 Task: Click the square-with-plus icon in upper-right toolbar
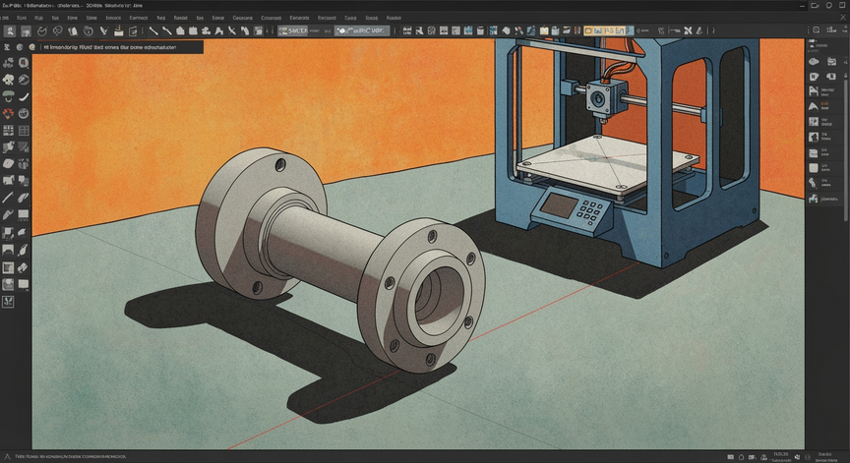tap(817, 30)
